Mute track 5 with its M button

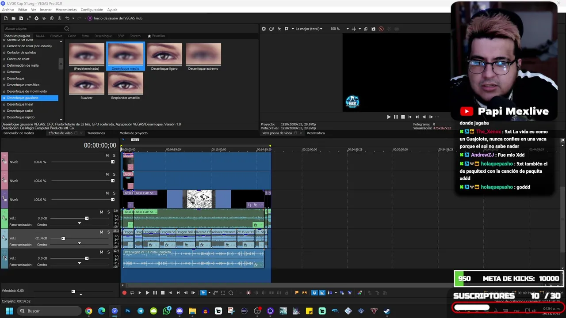107,155
